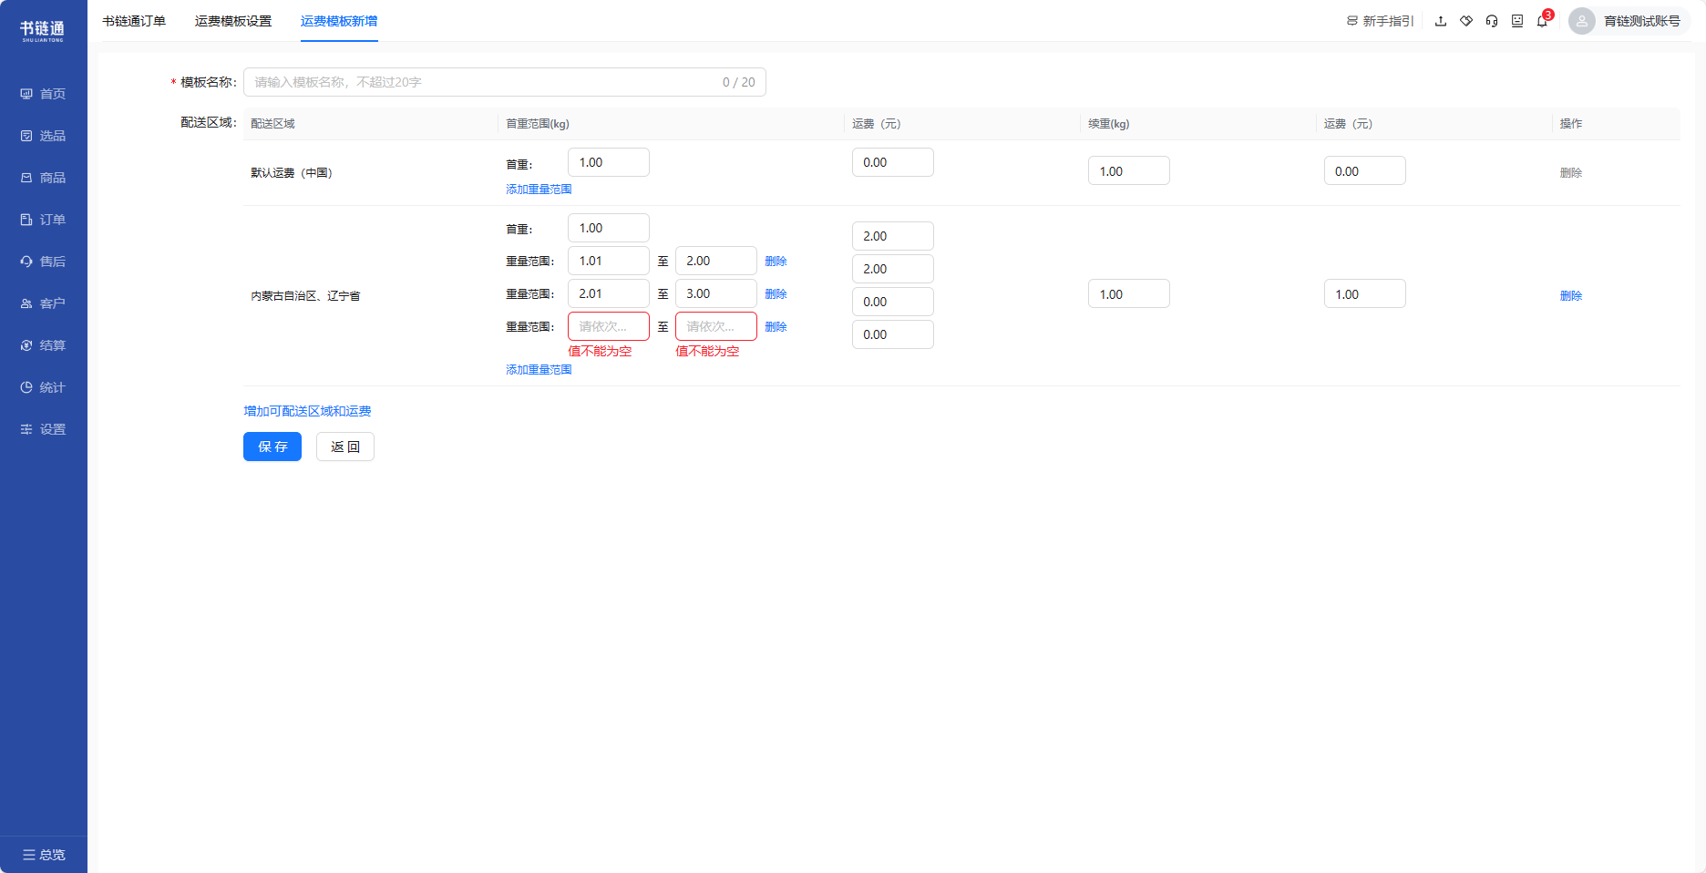
Task: Click weight range end 2.00 field
Action: tap(716, 261)
